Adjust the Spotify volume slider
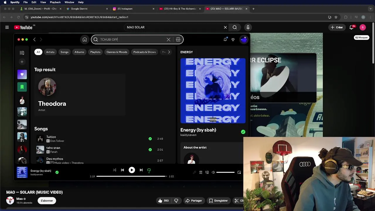 pos(225,172)
